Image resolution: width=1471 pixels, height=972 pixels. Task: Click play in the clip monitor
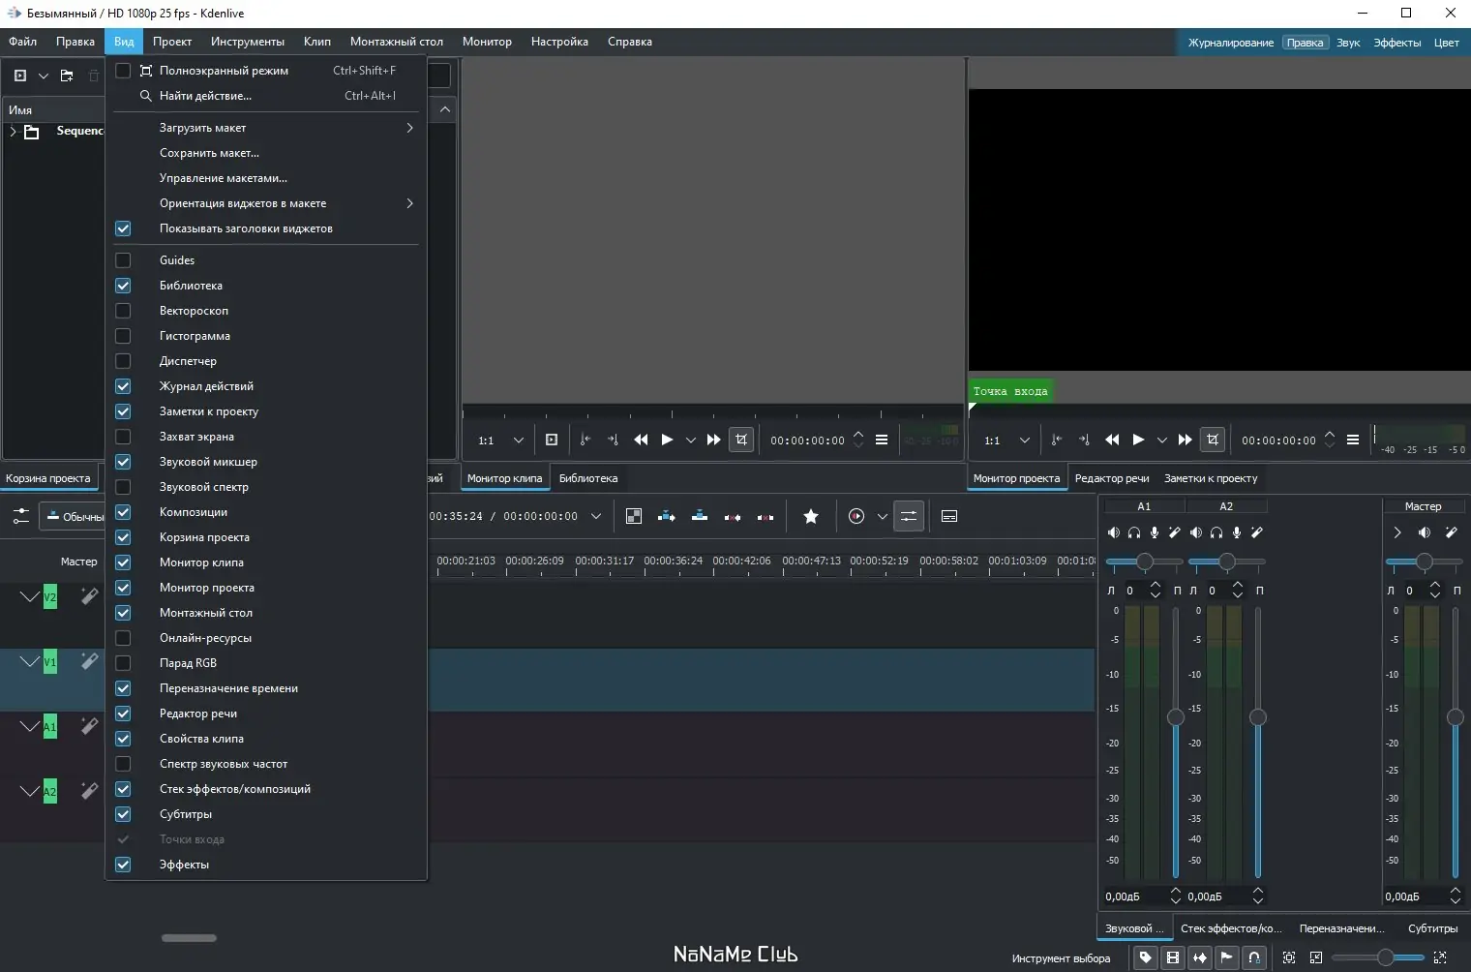tap(667, 440)
